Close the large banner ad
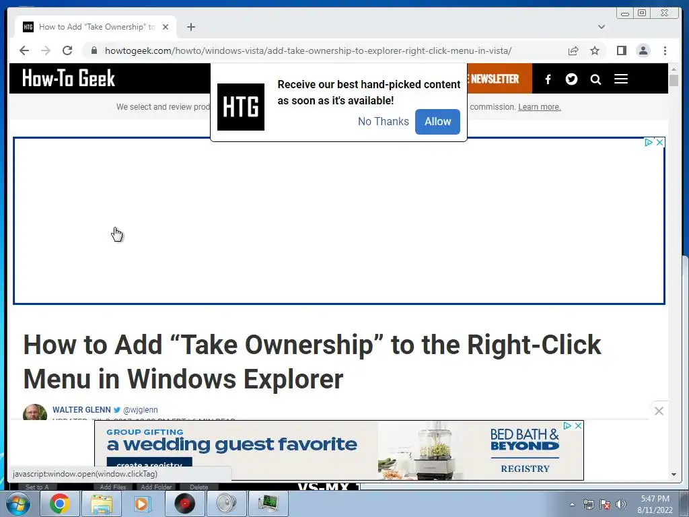Image resolution: width=689 pixels, height=517 pixels. (x=660, y=142)
